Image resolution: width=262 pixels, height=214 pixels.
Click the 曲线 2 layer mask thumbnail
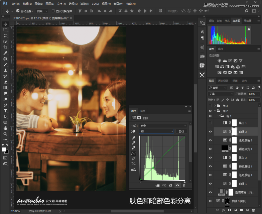(235, 132)
